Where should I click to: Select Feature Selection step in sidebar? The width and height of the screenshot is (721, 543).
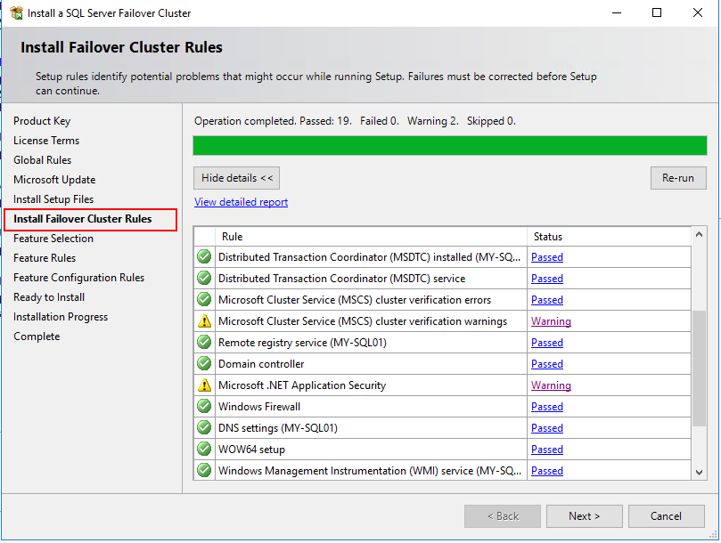coord(53,239)
